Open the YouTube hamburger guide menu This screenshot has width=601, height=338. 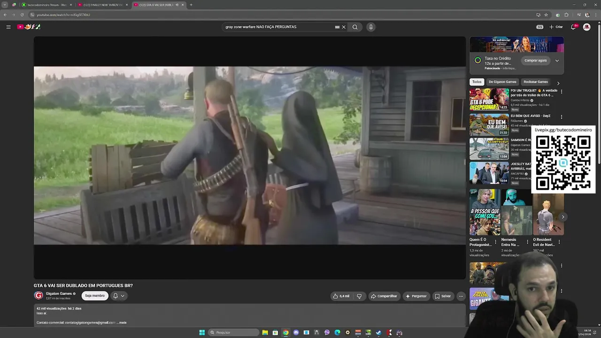pyautogui.click(x=8, y=27)
